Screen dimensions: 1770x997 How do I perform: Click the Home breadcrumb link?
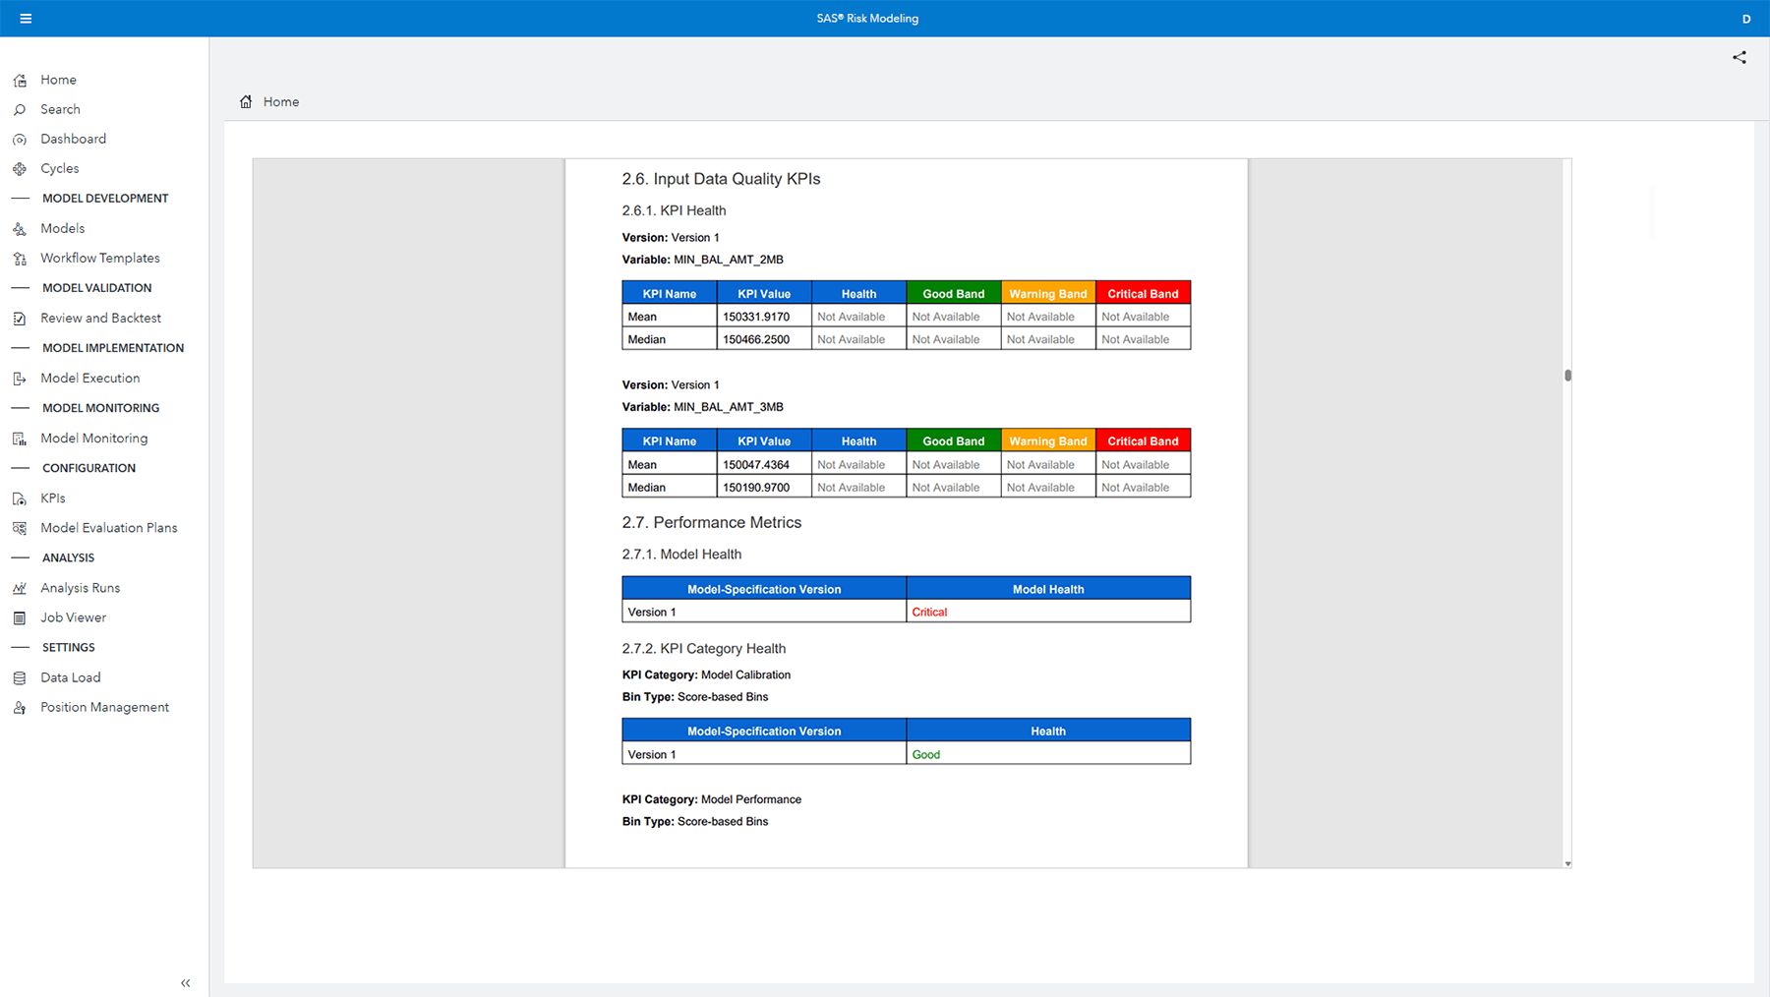click(280, 101)
